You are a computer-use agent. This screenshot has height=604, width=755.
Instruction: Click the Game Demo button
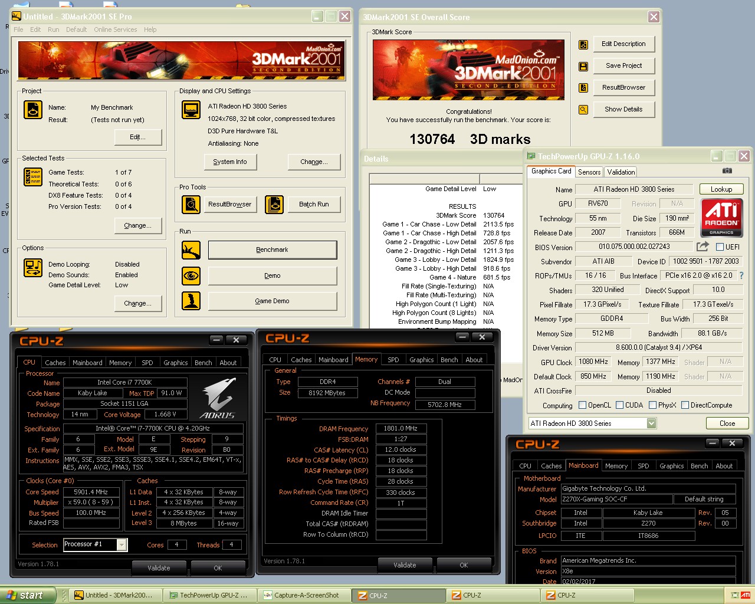click(273, 301)
